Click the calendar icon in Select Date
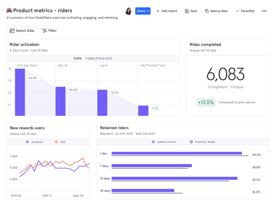This screenshot has width=275, height=206. 12,31
